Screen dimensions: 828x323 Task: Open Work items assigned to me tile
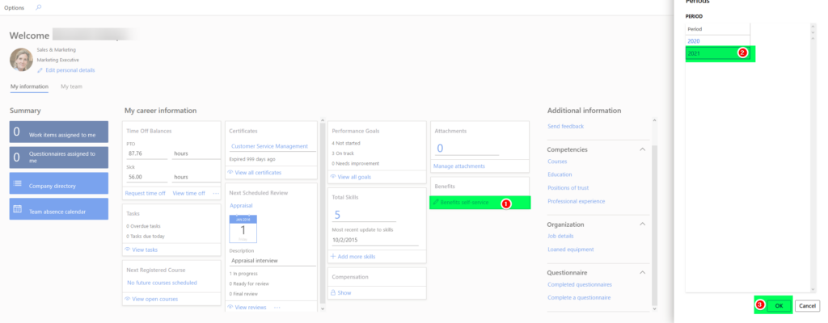58,132
